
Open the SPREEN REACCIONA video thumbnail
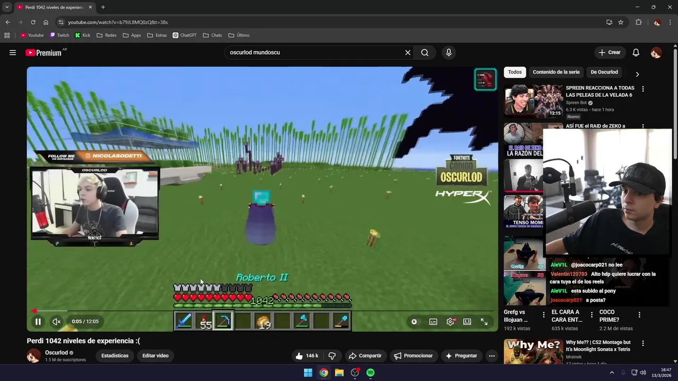tap(533, 101)
